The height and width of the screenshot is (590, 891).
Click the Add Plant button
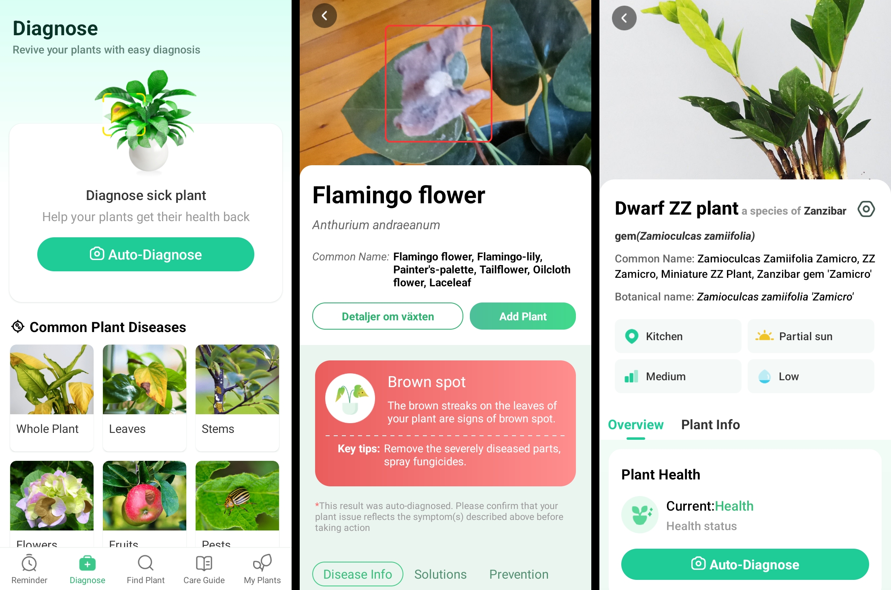coord(522,316)
